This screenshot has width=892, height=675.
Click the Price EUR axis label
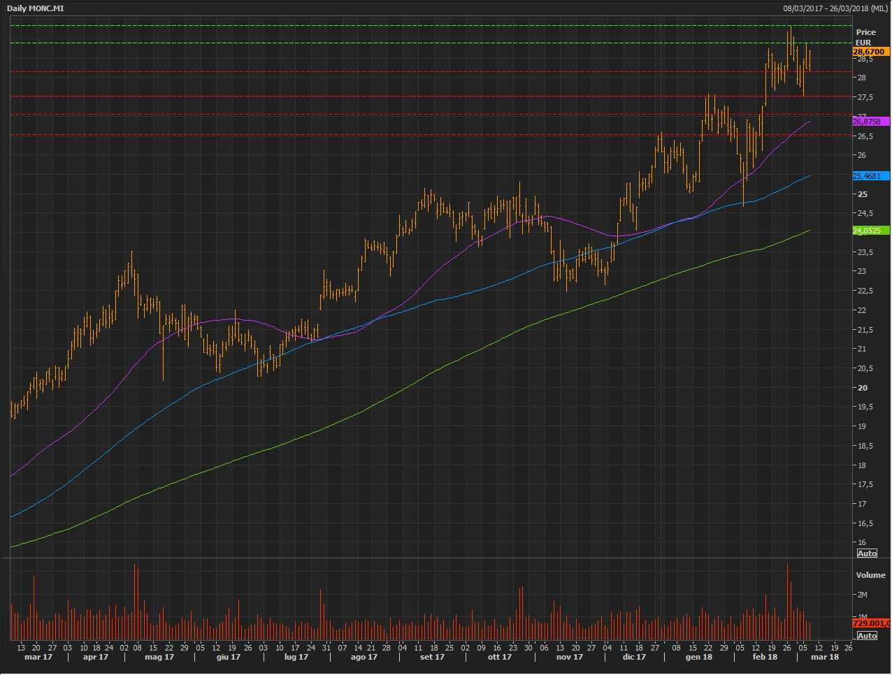865,37
